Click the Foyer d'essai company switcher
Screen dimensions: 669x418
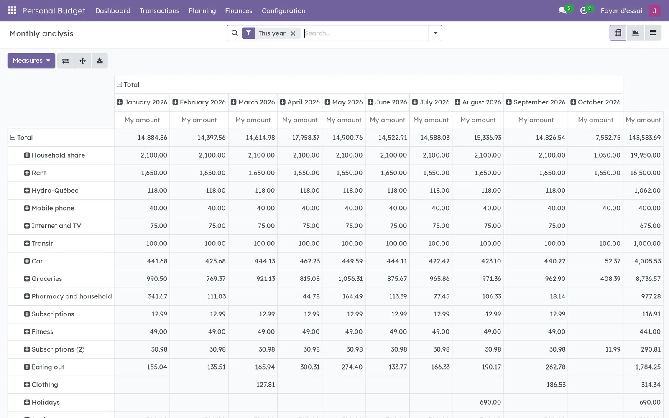(x=621, y=11)
